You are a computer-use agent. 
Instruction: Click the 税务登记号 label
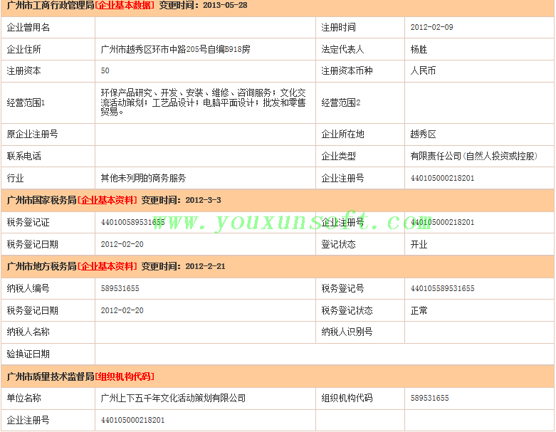pos(342,288)
